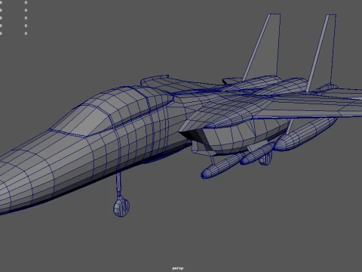The height and width of the screenshot is (272, 362).
Task: Select the frontmost underwing missile
Action: pyautogui.click(x=222, y=165)
